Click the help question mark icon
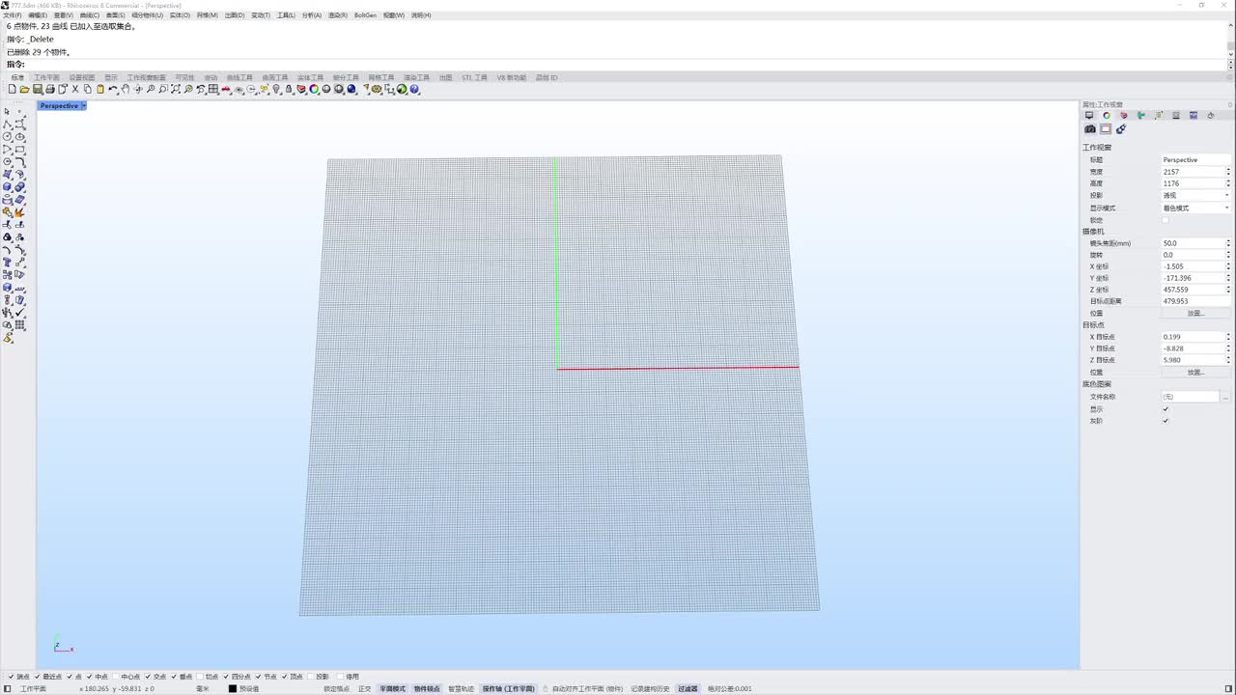This screenshot has width=1236, height=695. pos(414,89)
